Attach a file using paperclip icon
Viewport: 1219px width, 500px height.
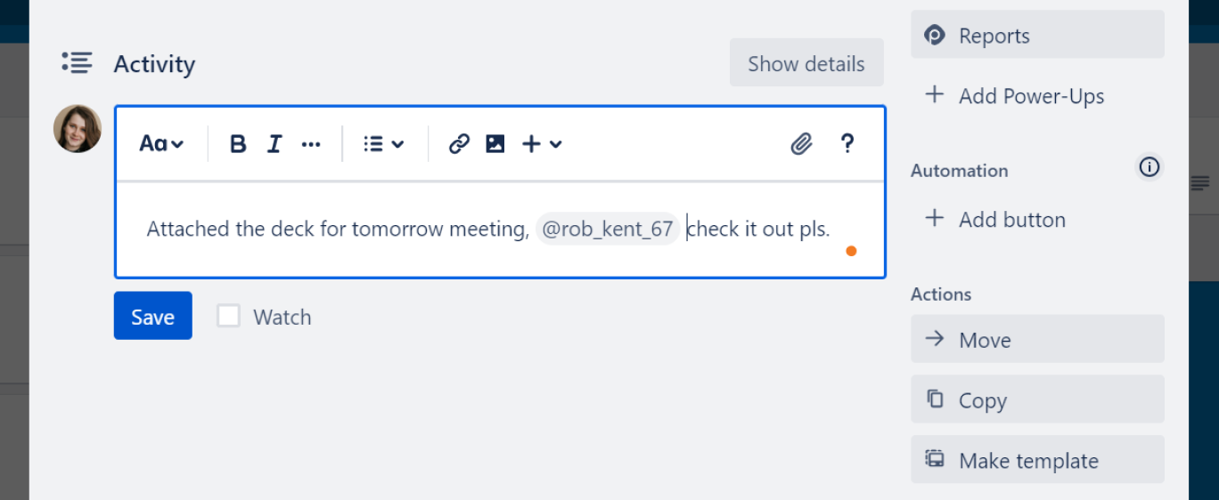802,144
